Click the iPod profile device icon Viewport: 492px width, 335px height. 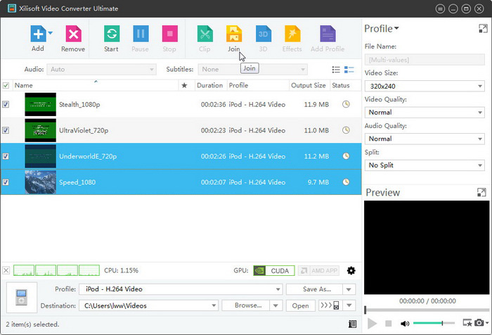[22, 297]
